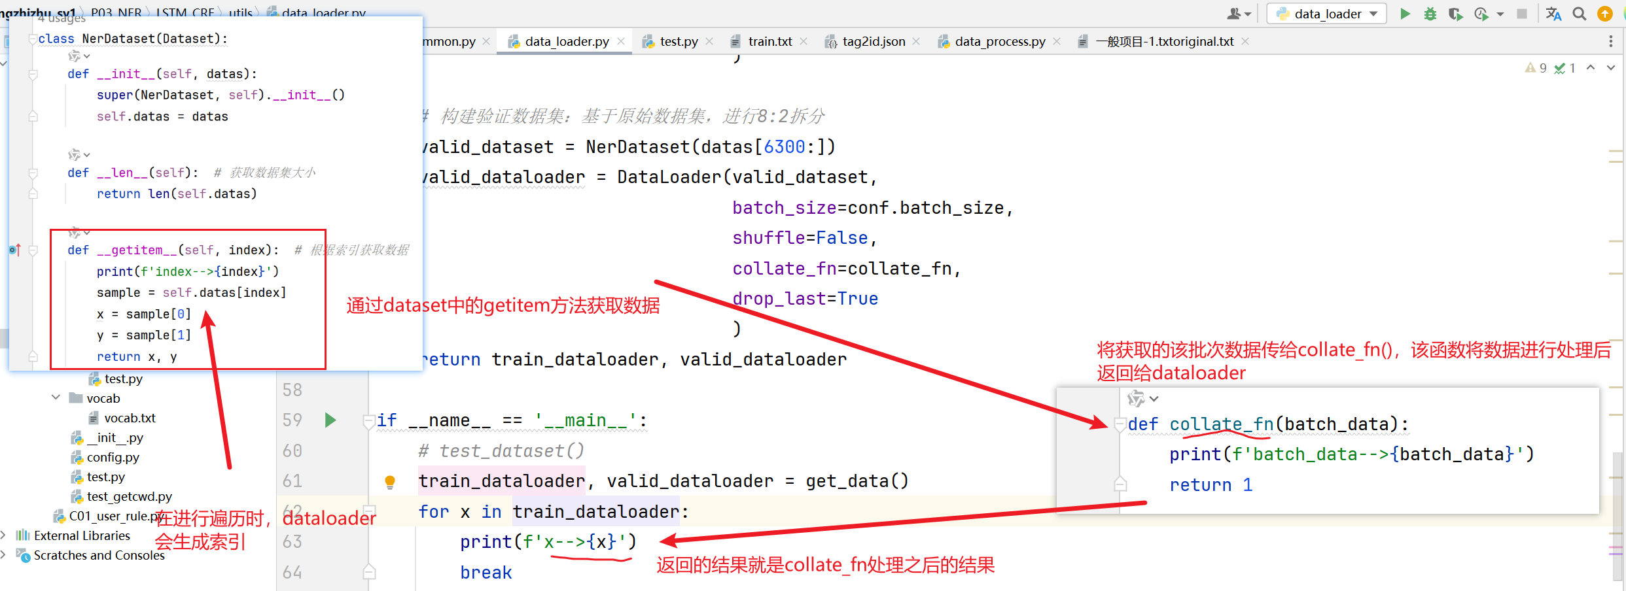Close the test.py editor tab
This screenshot has height=591, width=1626.
(709, 41)
